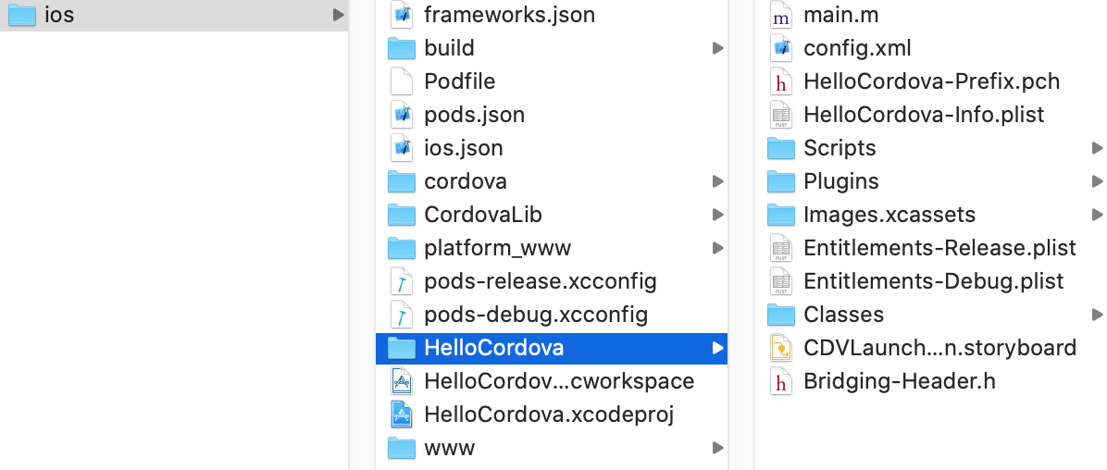
Task: Click the Bridging-Header.h file name
Action: 899,381
